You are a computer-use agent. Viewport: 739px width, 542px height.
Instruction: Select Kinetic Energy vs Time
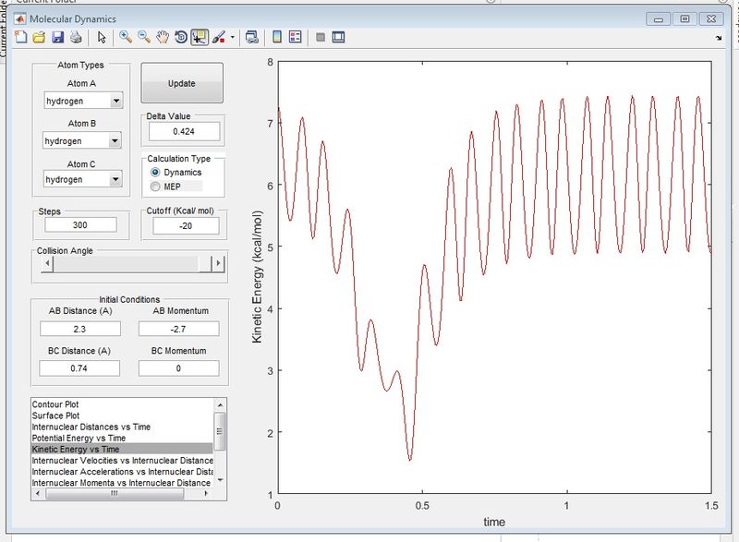click(122, 450)
